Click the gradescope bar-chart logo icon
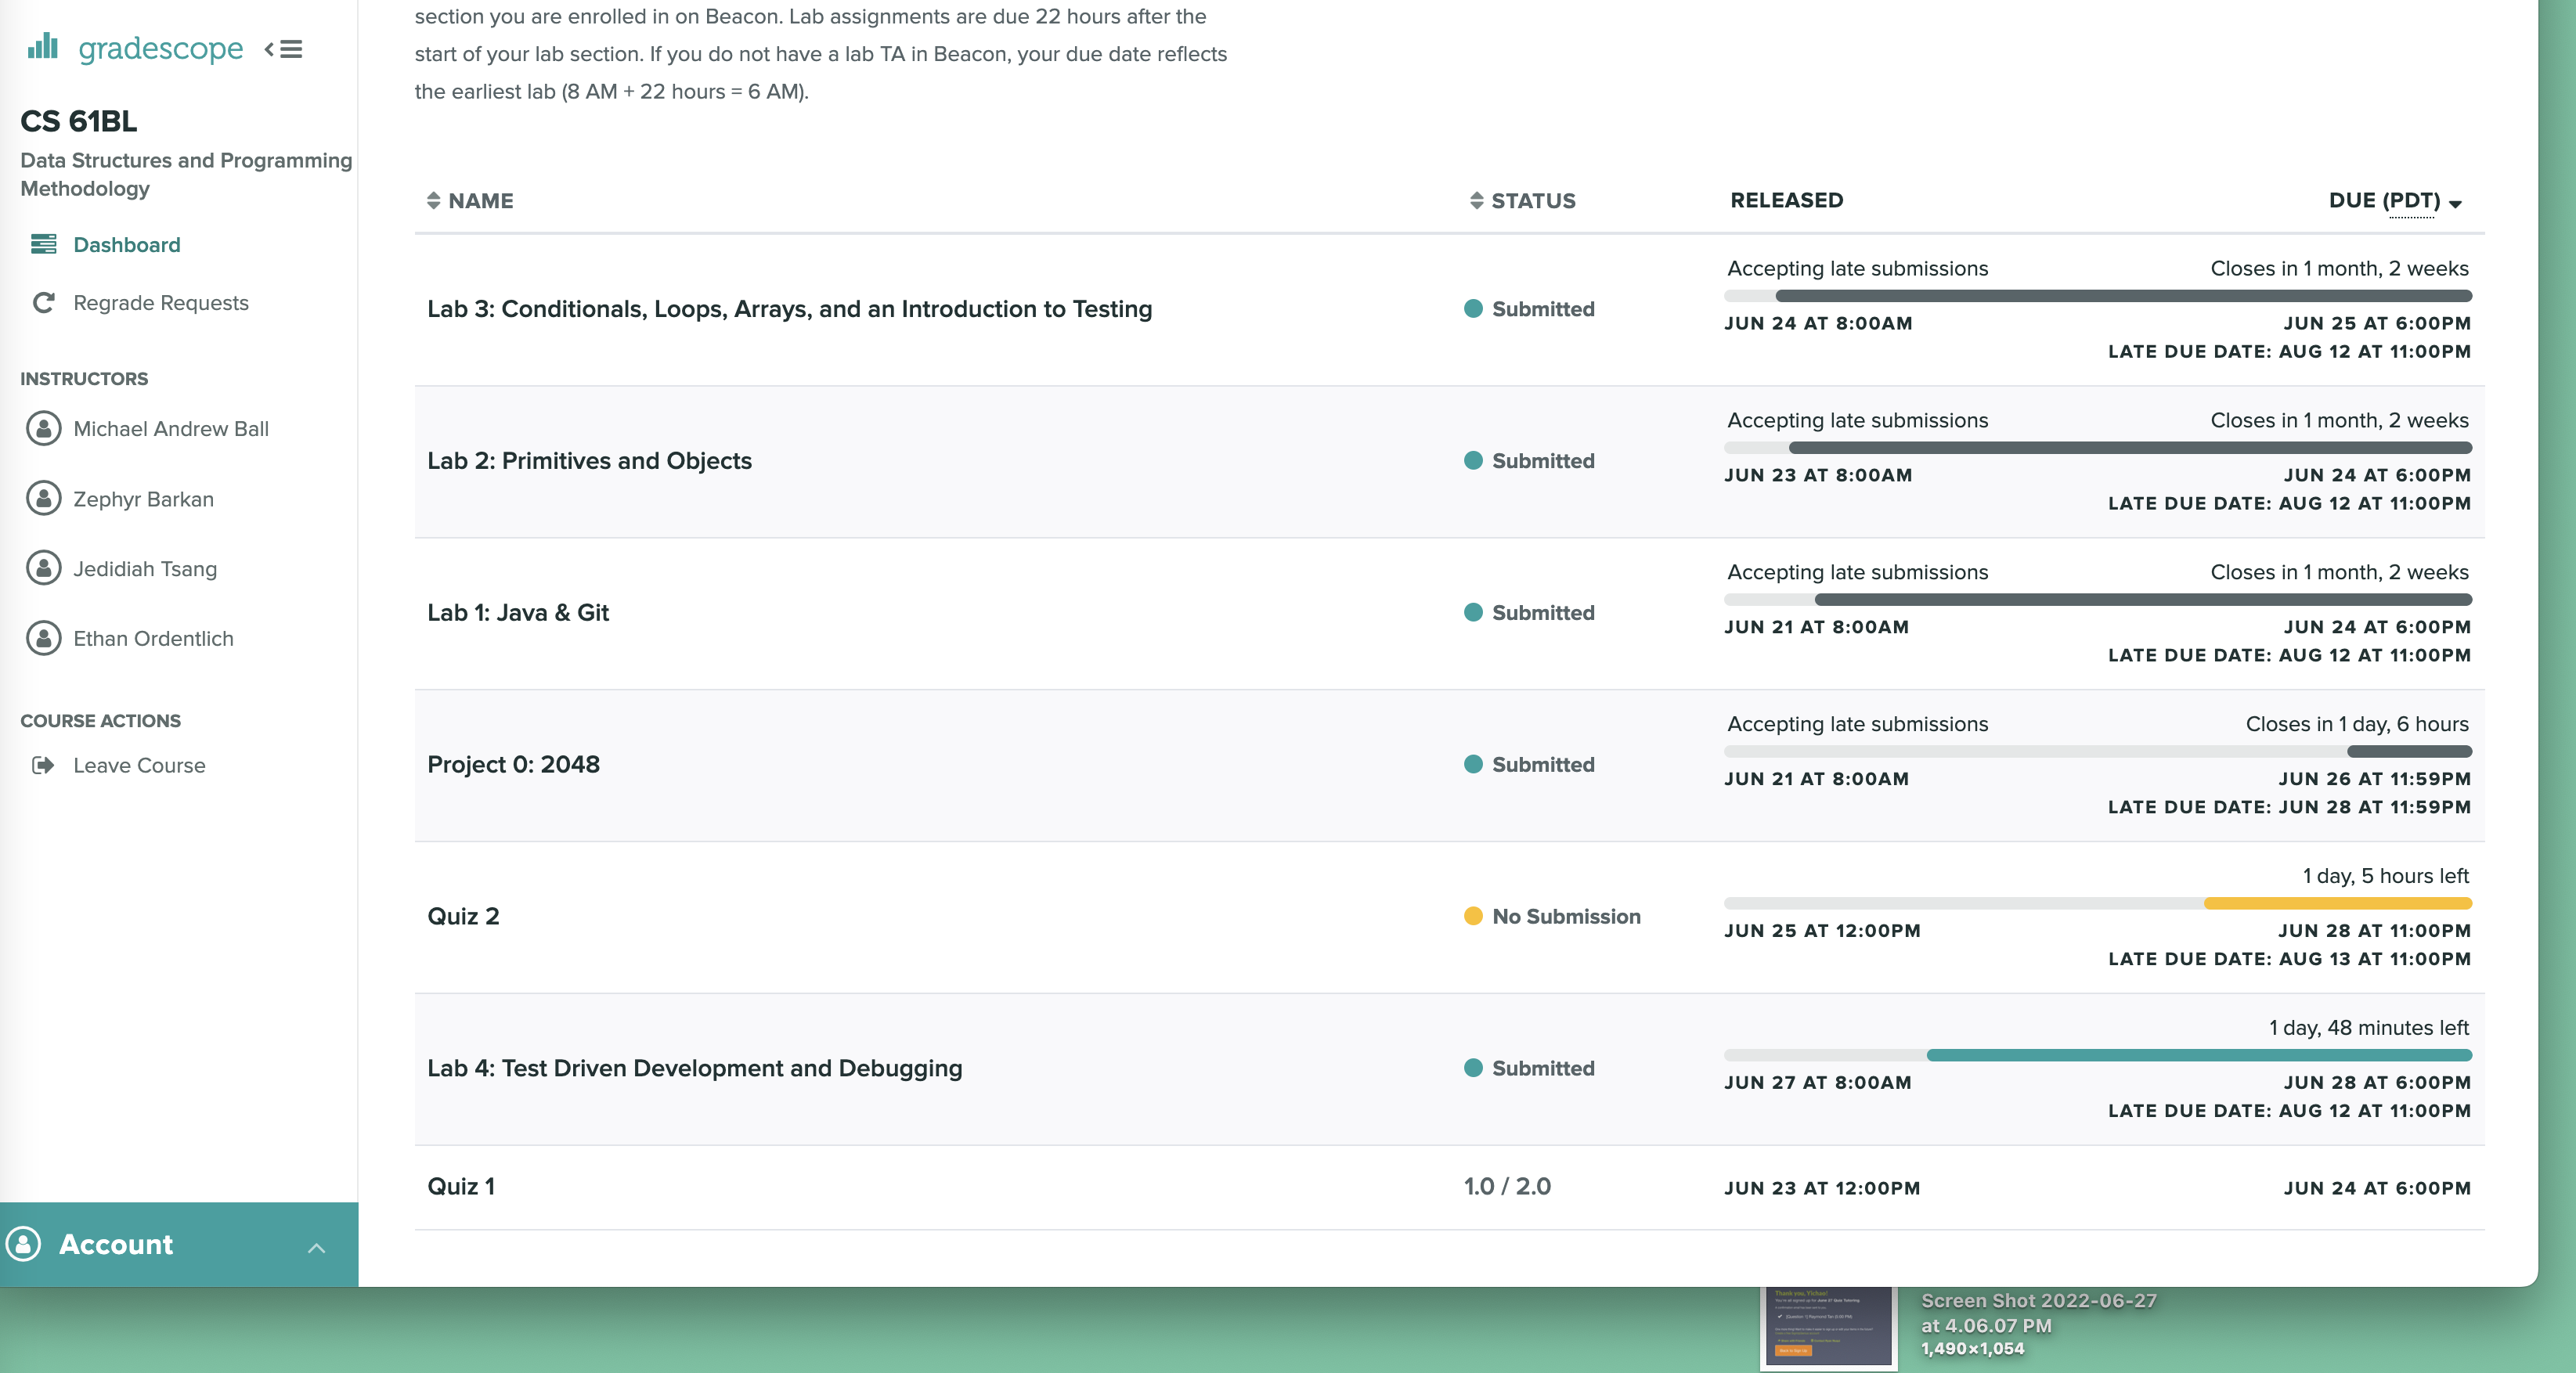Screen dimensions: 2576x1373 coord(43,46)
